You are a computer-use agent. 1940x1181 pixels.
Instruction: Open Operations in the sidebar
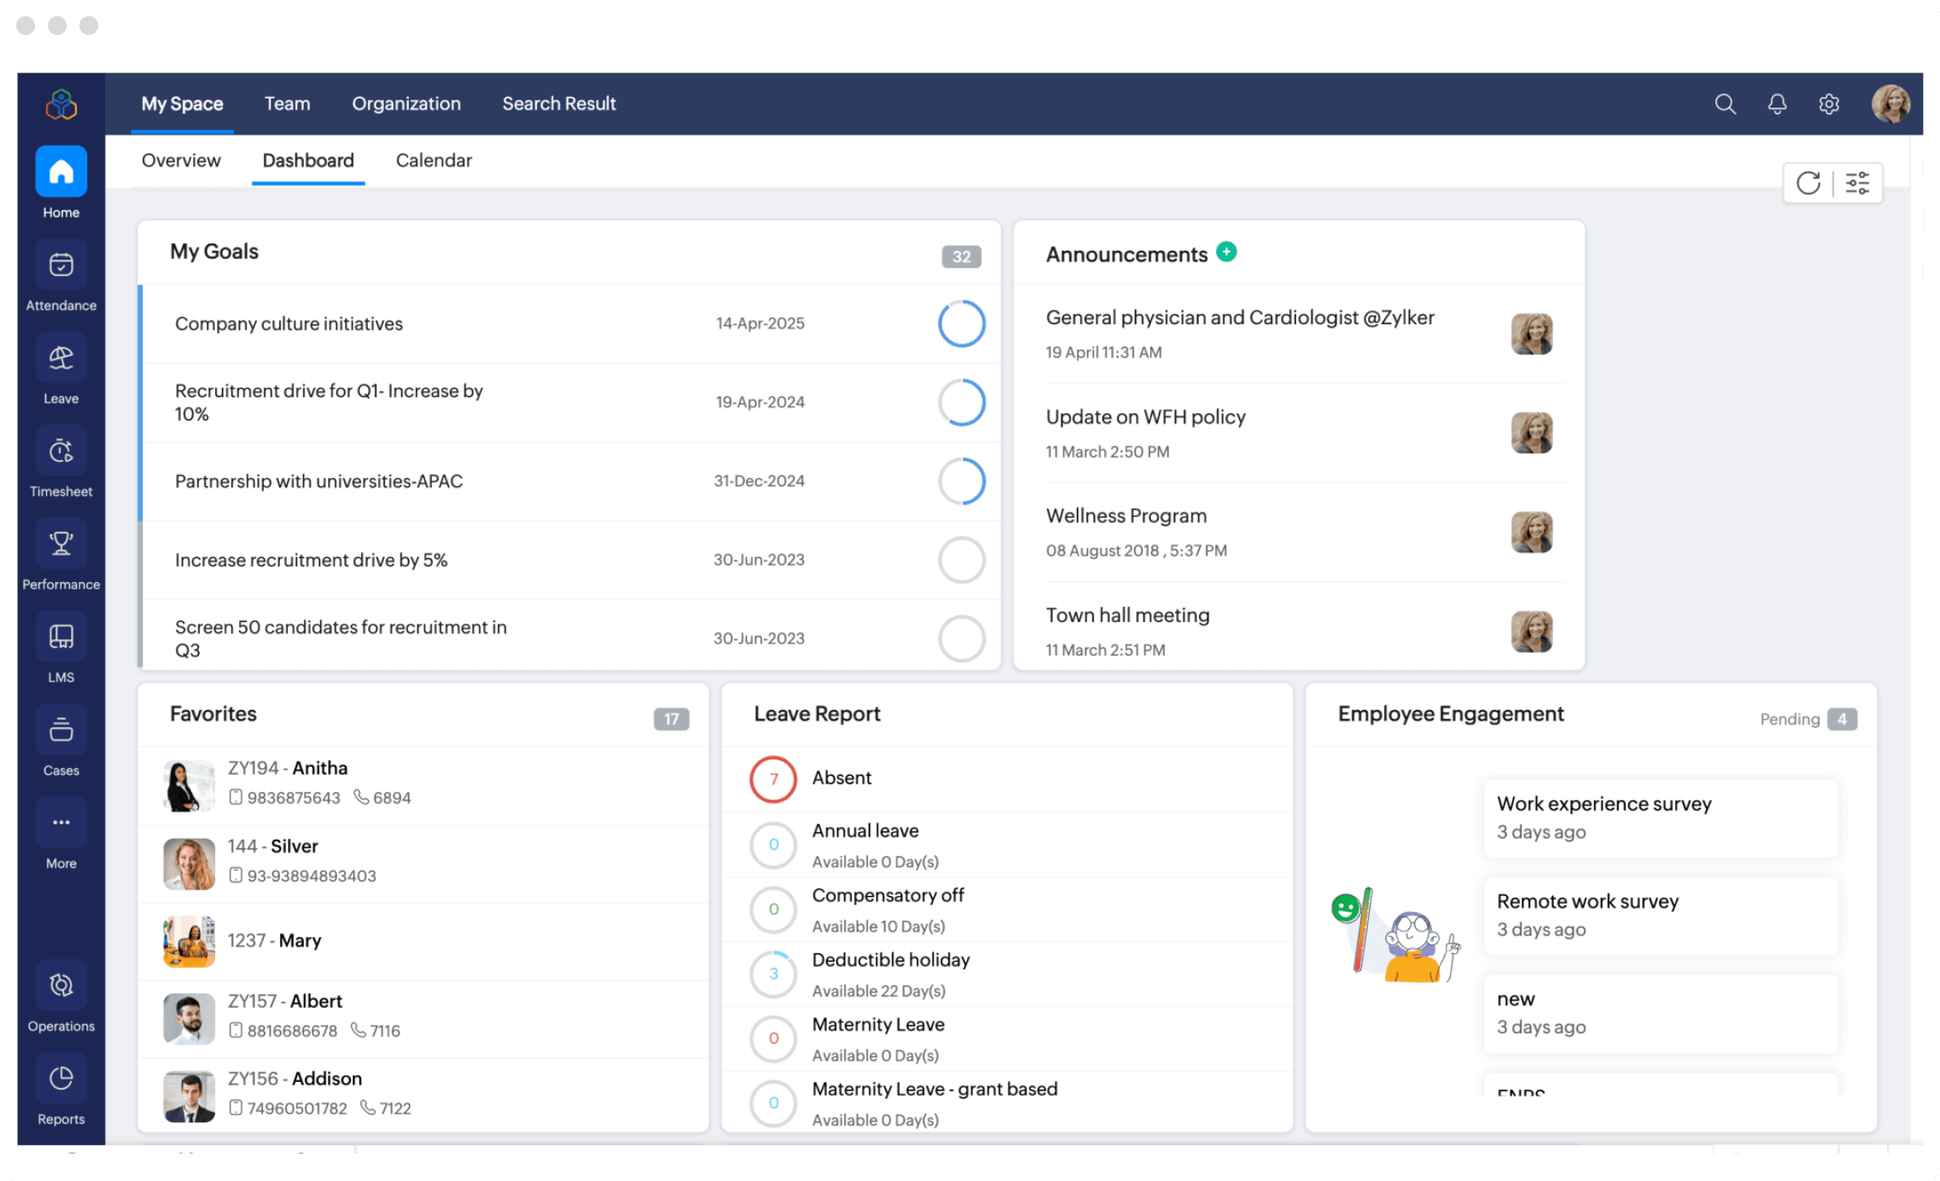point(61,986)
